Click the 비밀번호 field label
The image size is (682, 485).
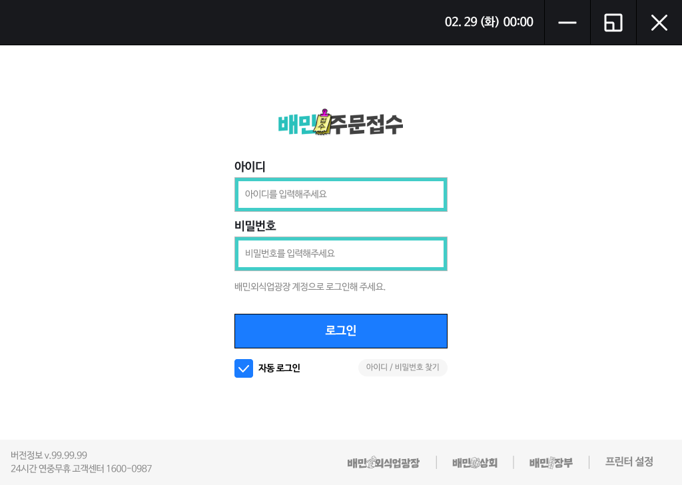(255, 226)
